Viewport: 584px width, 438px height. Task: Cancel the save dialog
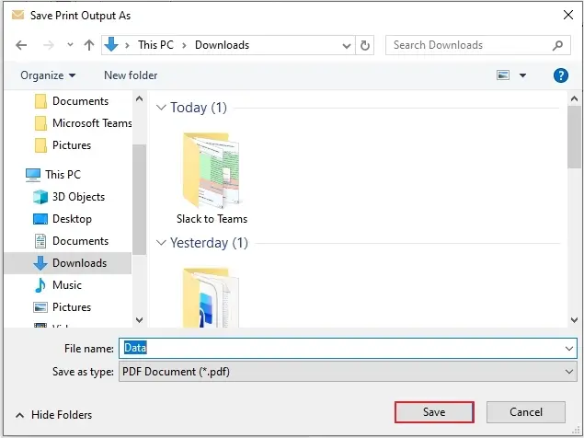pyautogui.click(x=526, y=412)
